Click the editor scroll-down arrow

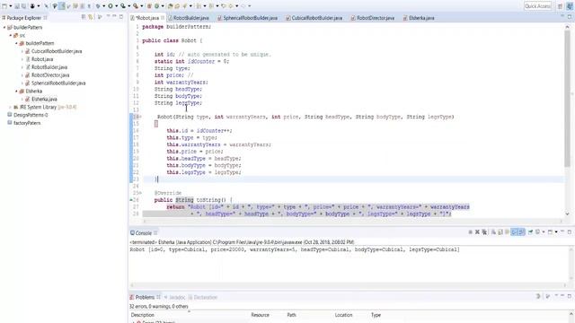click(567, 214)
